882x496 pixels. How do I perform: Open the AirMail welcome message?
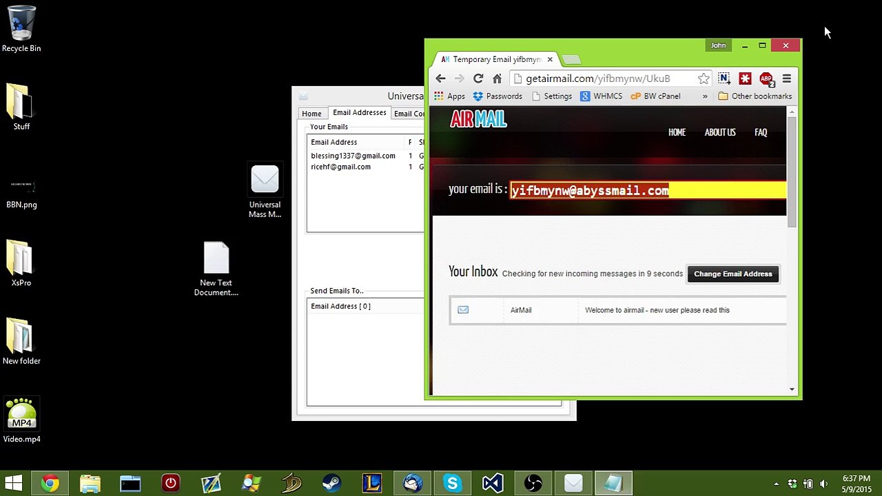point(617,310)
